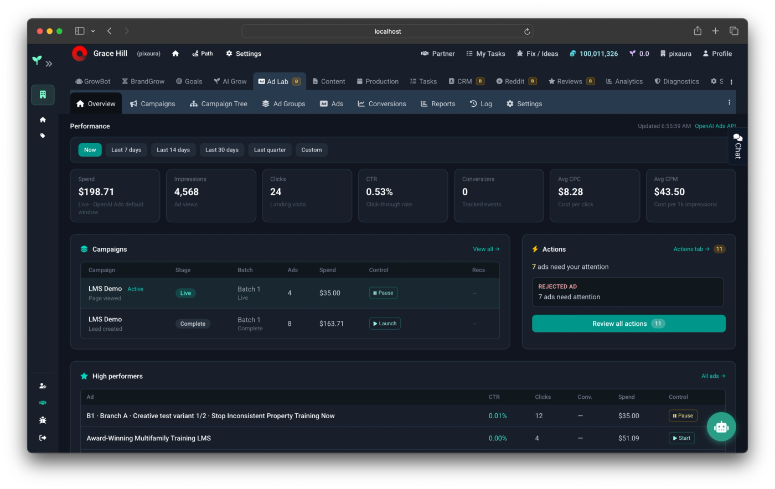Open the Campaigns sub-tab
The image size is (775, 489).
pos(152,103)
